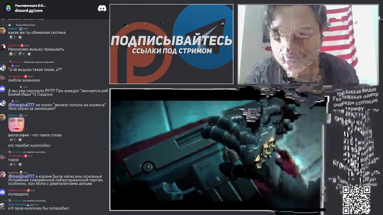Click kekon username at 23:08
Screen dimensions: 383x215
pyautogui.click(x=13, y=29)
